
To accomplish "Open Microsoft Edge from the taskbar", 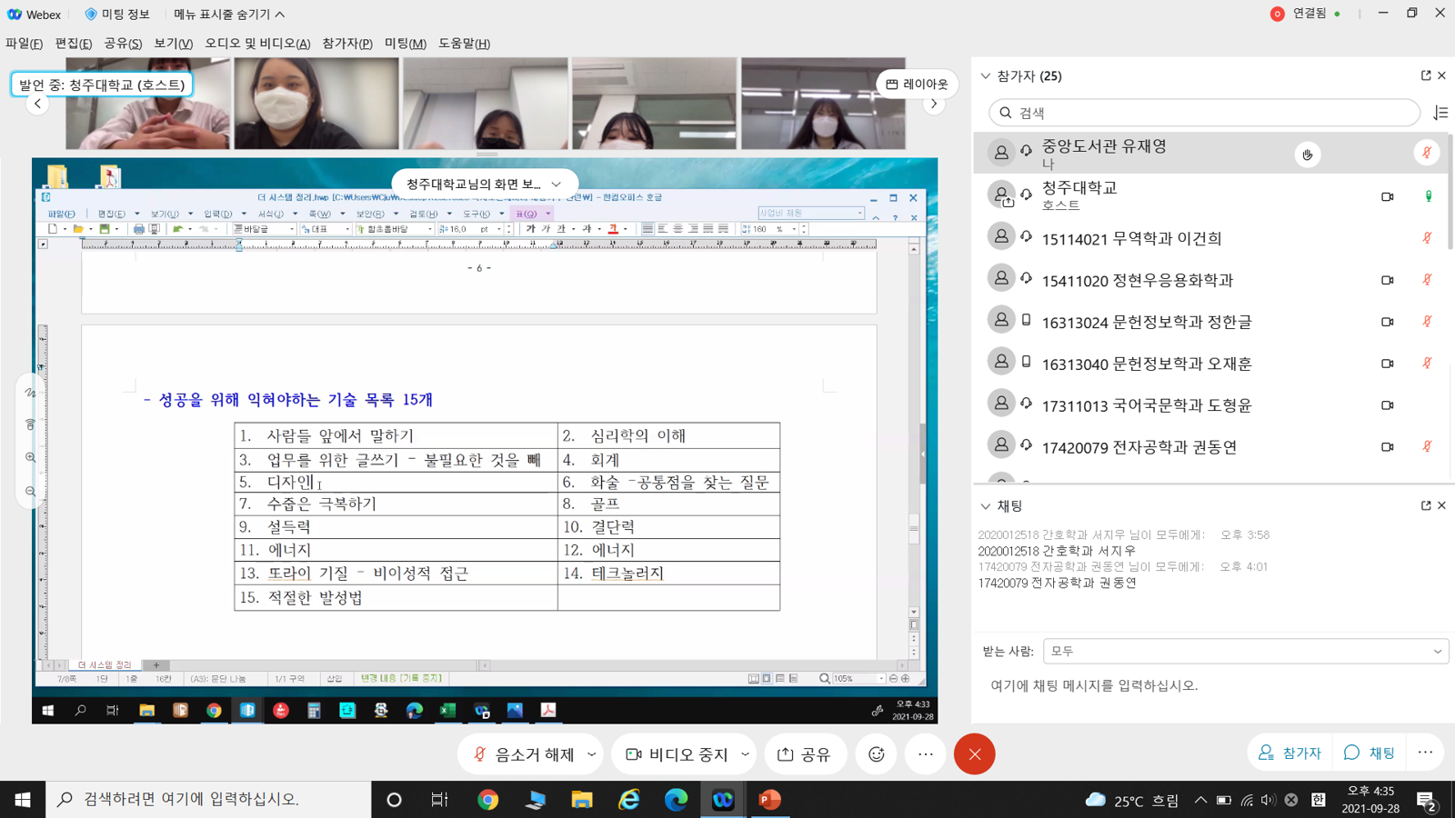I will [x=676, y=800].
